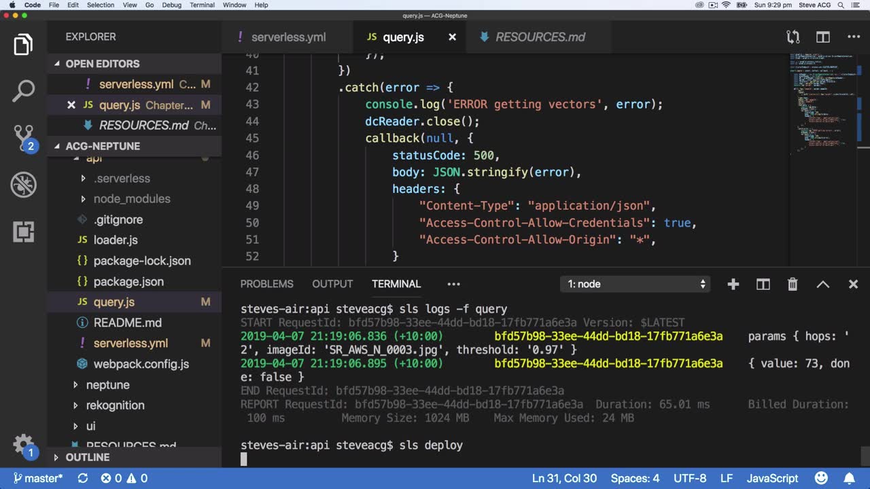Screen dimensions: 870x489
Task: Split the editor right
Action: click(823, 37)
